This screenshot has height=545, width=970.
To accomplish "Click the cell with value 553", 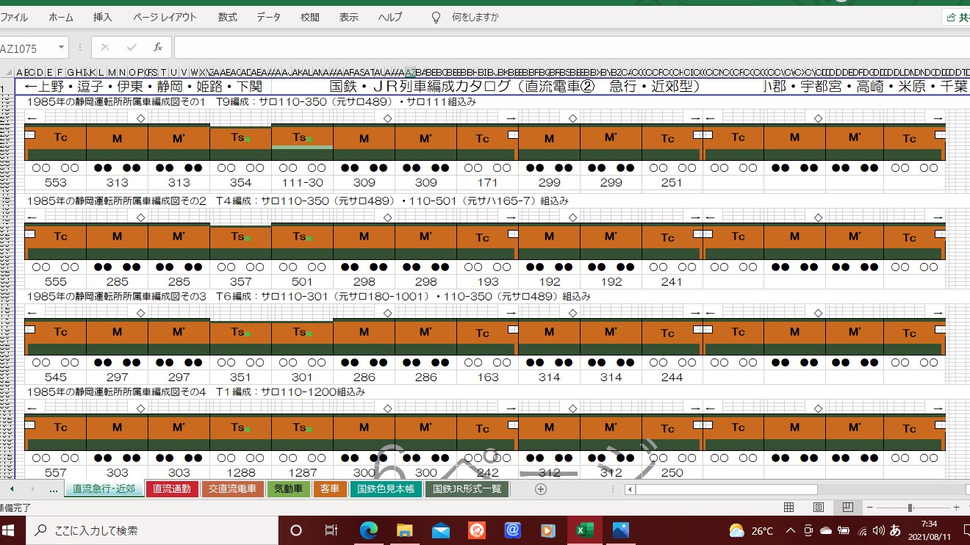I will (x=55, y=183).
